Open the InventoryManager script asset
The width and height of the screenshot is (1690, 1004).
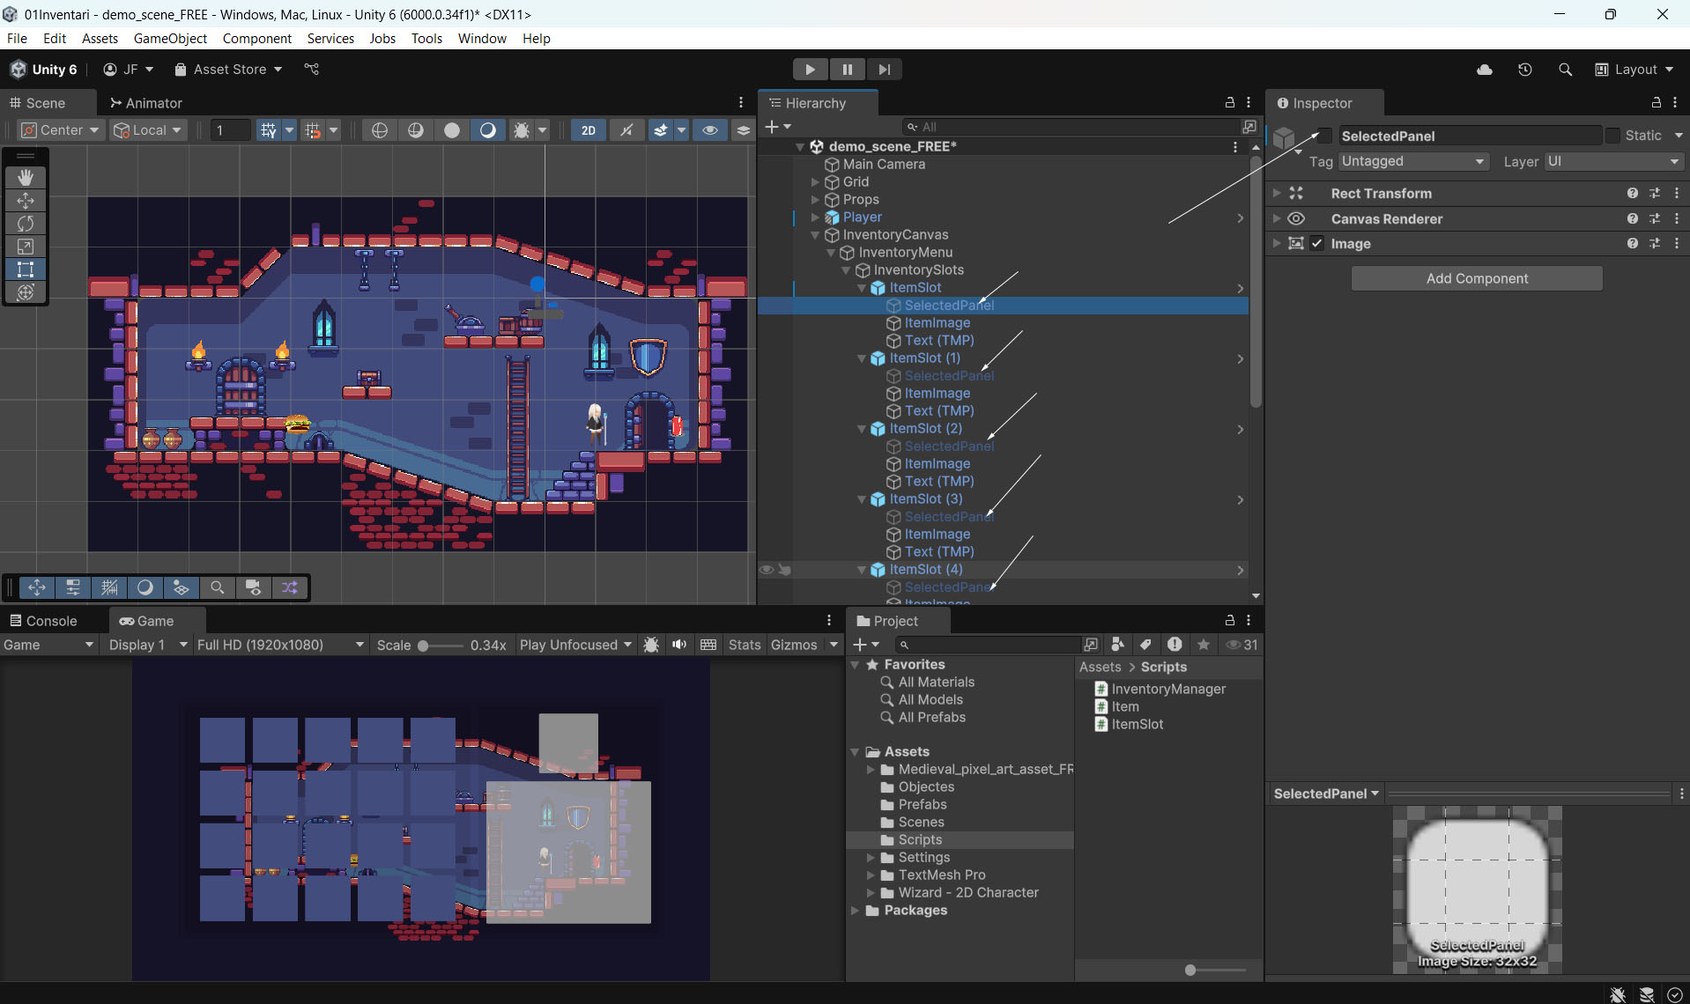coord(1167,689)
